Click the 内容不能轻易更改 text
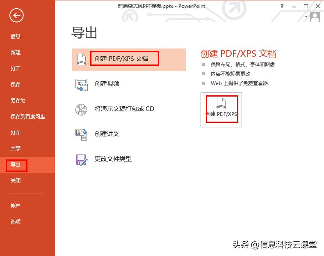This screenshot has height=256, width=324. [230, 74]
